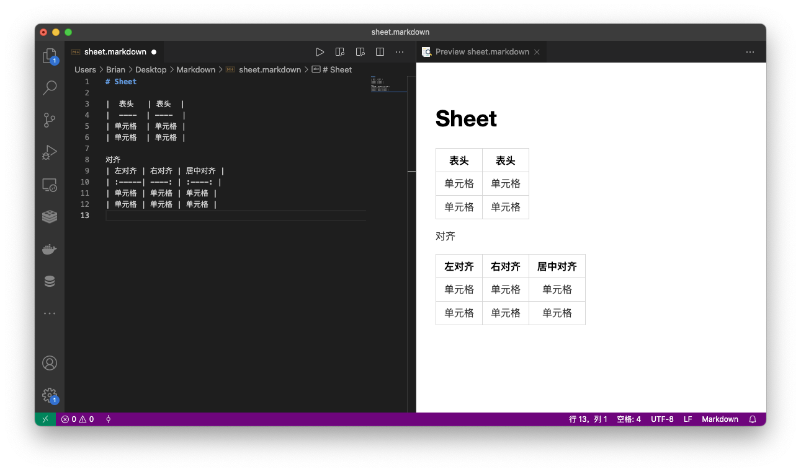Image resolution: width=801 pixels, height=472 pixels.
Task: Show notifications with the bell icon
Action: tap(753, 419)
